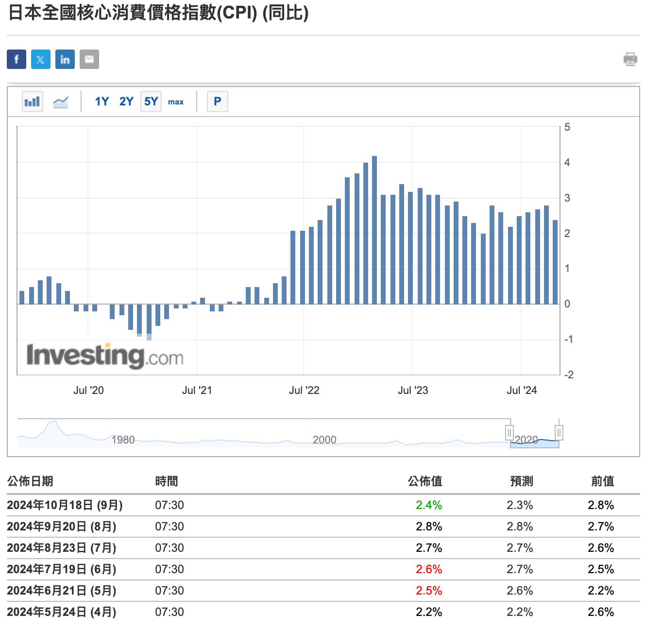Click the printer icon
The width and height of the screenshot is (645, 630).
(x=630, y=59)
